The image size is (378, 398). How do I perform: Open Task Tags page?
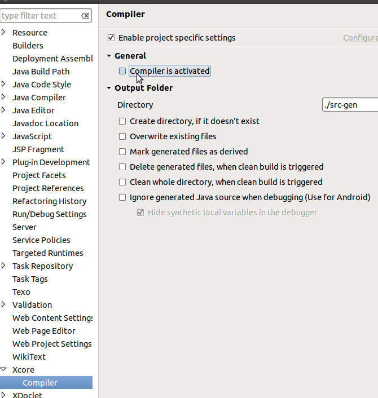click(30, 279)
